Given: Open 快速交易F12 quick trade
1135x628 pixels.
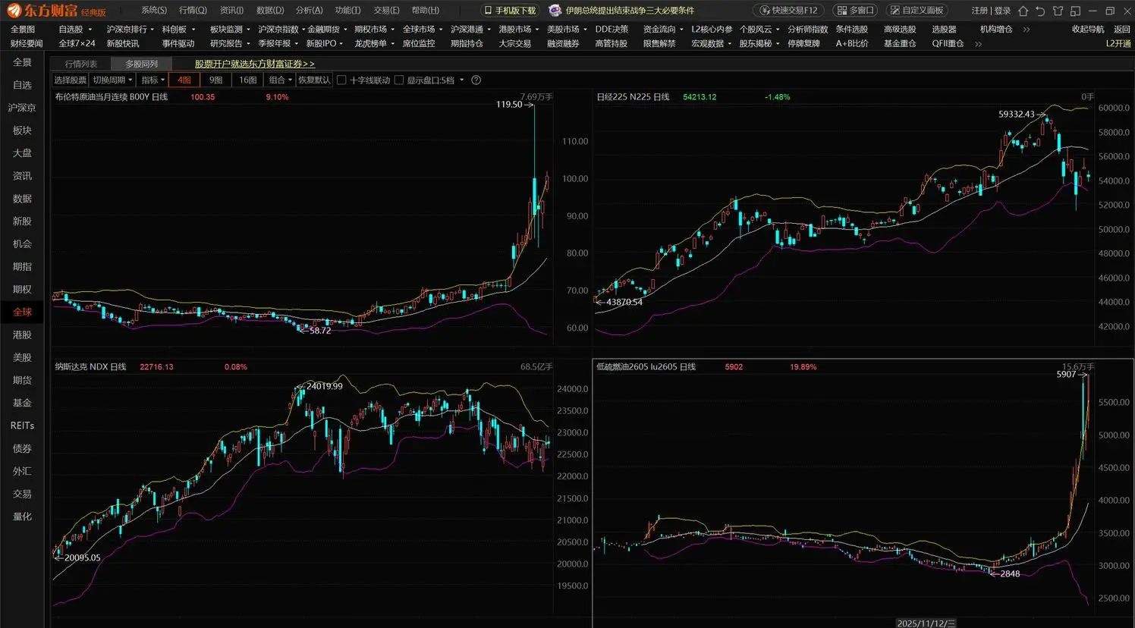Looking at the screenshot, I should click(x=789, y=11).
